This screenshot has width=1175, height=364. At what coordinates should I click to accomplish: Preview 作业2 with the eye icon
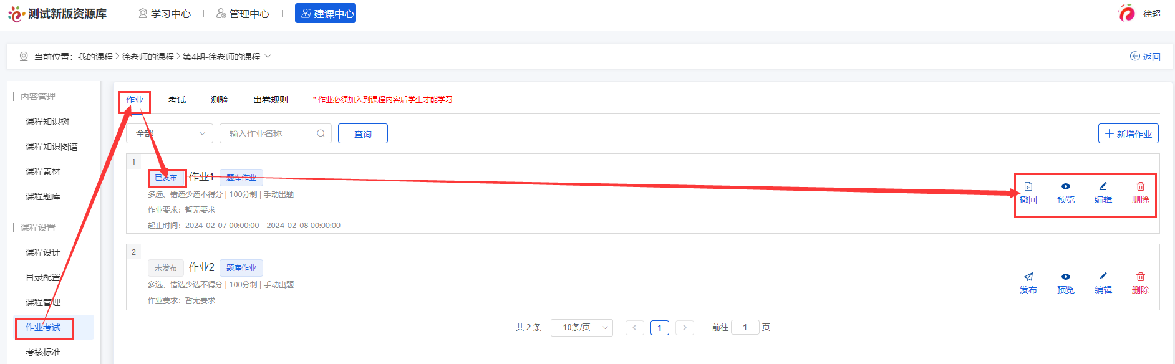[1065, 277]
